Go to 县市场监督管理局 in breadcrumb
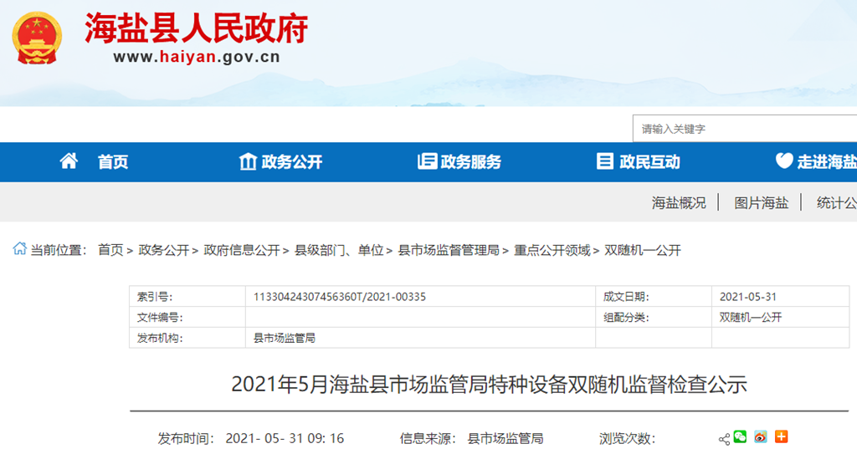The image size is (857, 454). pyautogui.click(x=449, y=250)
